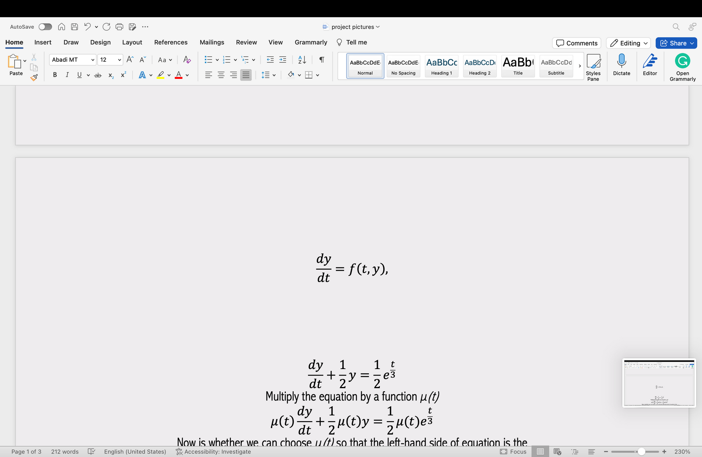Open the Styles Pane
This screenshot has width=702, height=457.
[593, 67]
